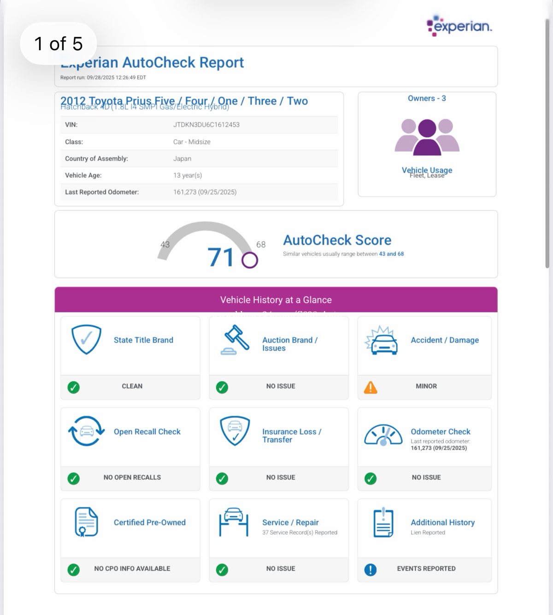Click the Odometer Check gauge icon
The image size is (553, 615).
coord(383,435)
